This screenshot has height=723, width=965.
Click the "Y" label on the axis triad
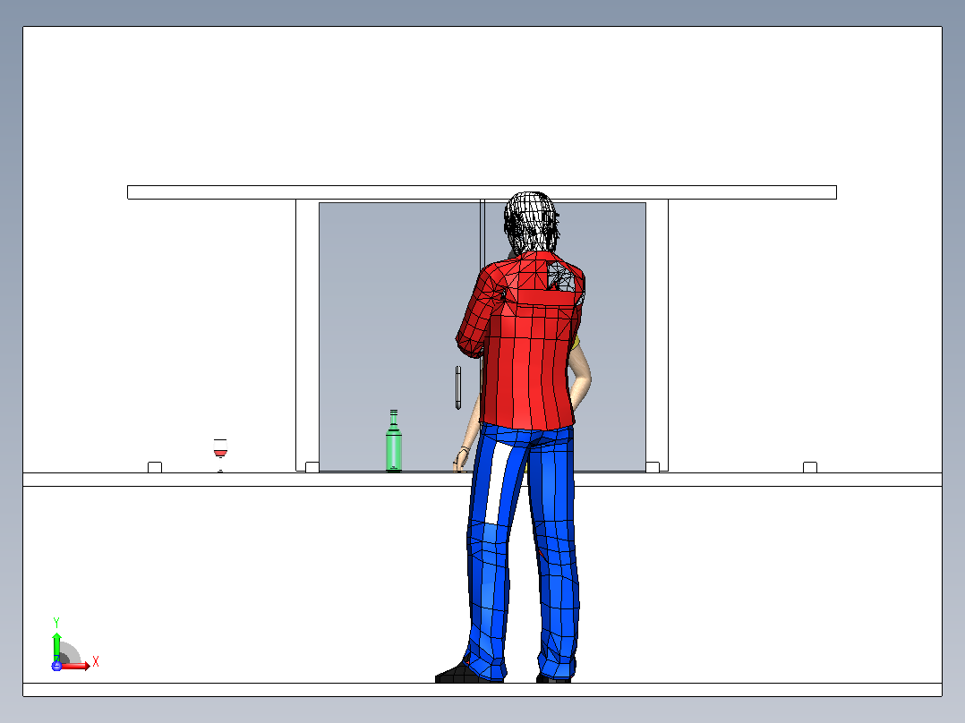[x=56, y=623]
